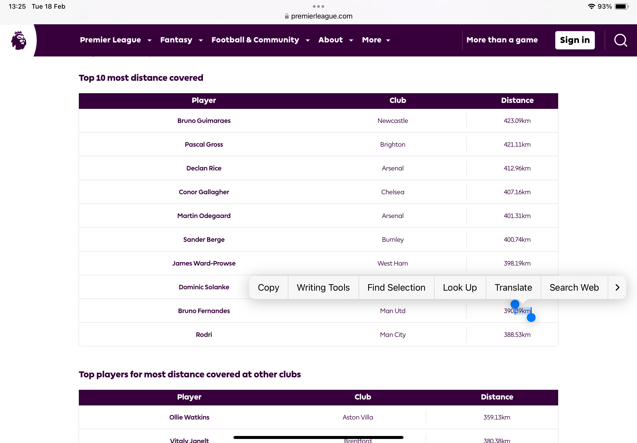
Task: Select the 407.16km distance value
Action: [517, 192]
